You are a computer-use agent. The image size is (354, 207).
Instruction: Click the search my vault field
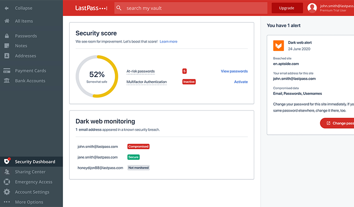pos(191,8)
